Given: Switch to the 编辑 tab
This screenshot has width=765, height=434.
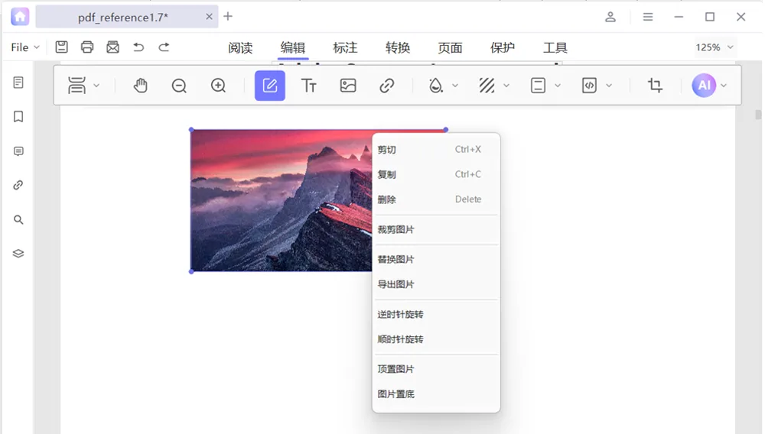Looking at the screenshot, I should tap(293, 47).
